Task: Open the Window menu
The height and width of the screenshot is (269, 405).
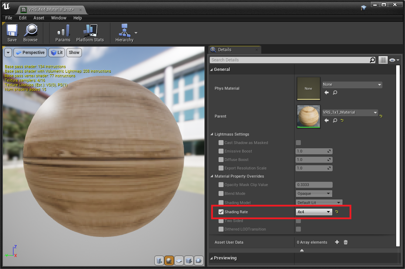Action: pyautogui.click(x=59, y=18)
